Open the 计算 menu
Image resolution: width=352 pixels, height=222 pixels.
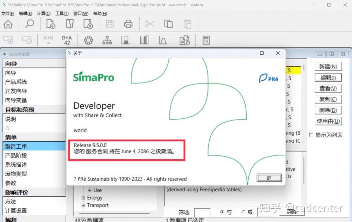(43, 13)
